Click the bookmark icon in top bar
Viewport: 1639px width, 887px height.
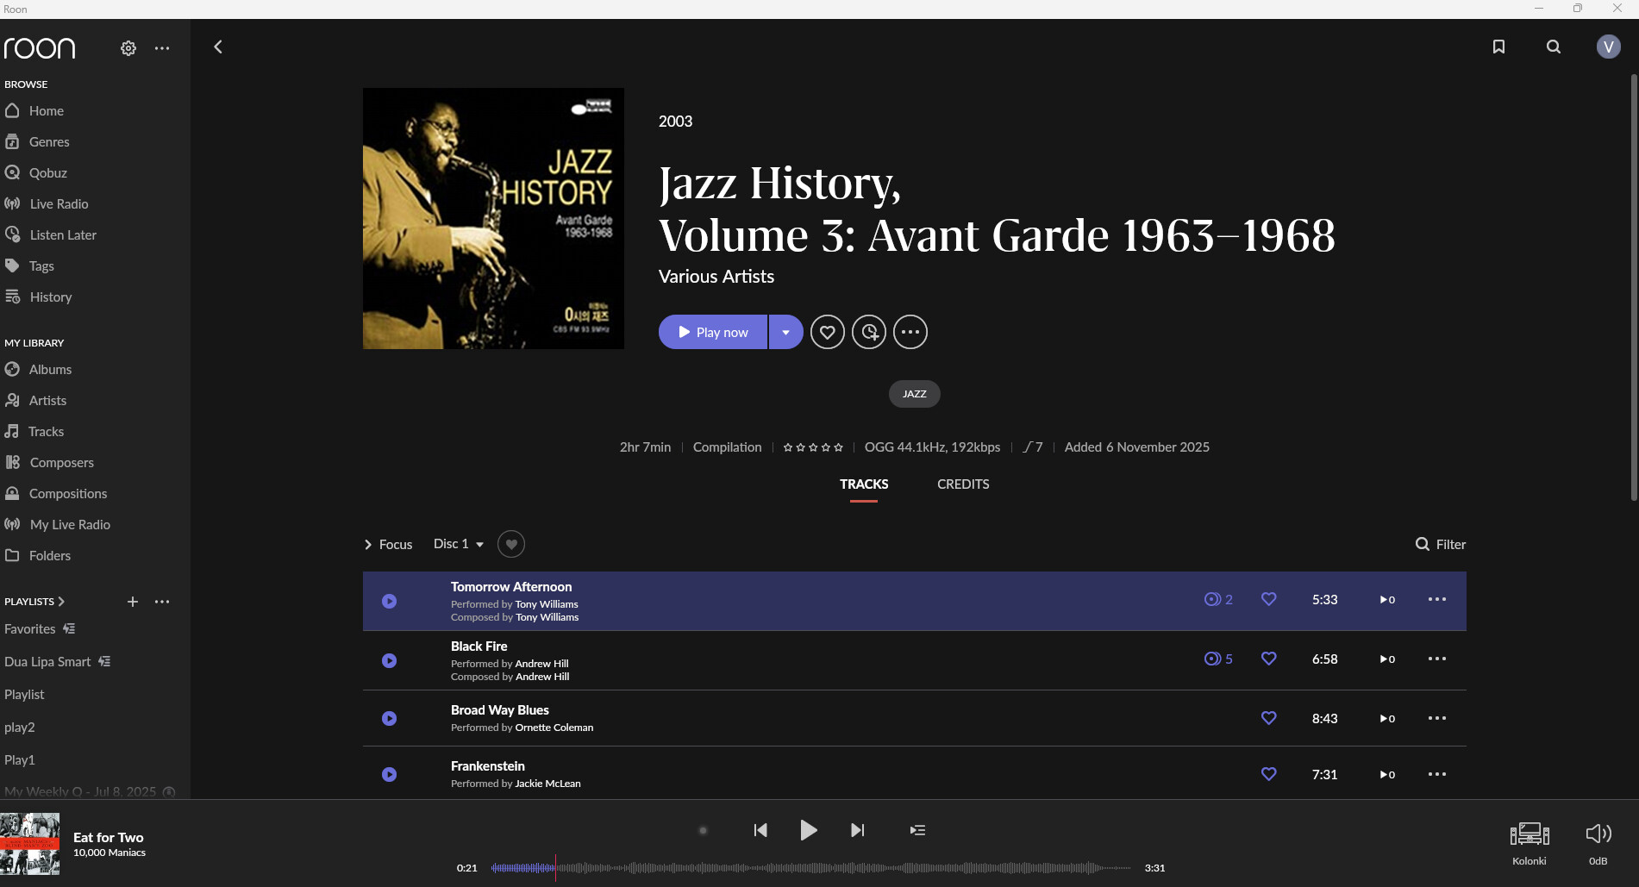point(1498,47)
